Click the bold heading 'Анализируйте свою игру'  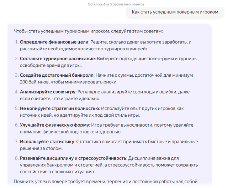click(x=48, y=92)
